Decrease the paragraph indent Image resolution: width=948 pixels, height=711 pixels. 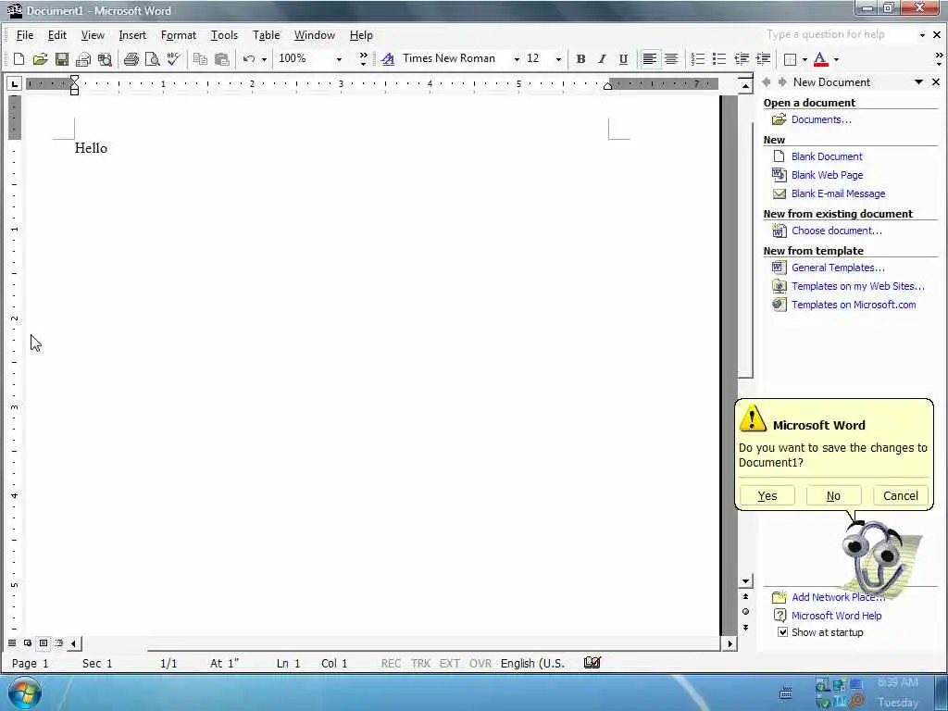click(742, 58)
